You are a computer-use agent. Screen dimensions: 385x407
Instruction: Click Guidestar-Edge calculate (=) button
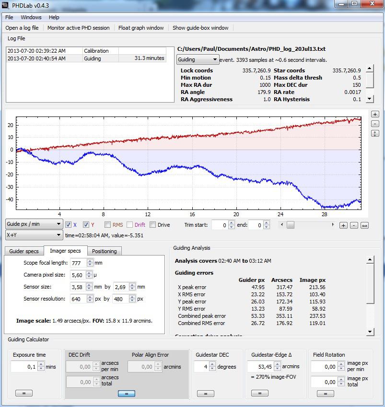tap(259, 393)
